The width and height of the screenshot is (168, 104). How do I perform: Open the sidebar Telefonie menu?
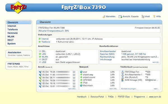[x=13, y=29]
